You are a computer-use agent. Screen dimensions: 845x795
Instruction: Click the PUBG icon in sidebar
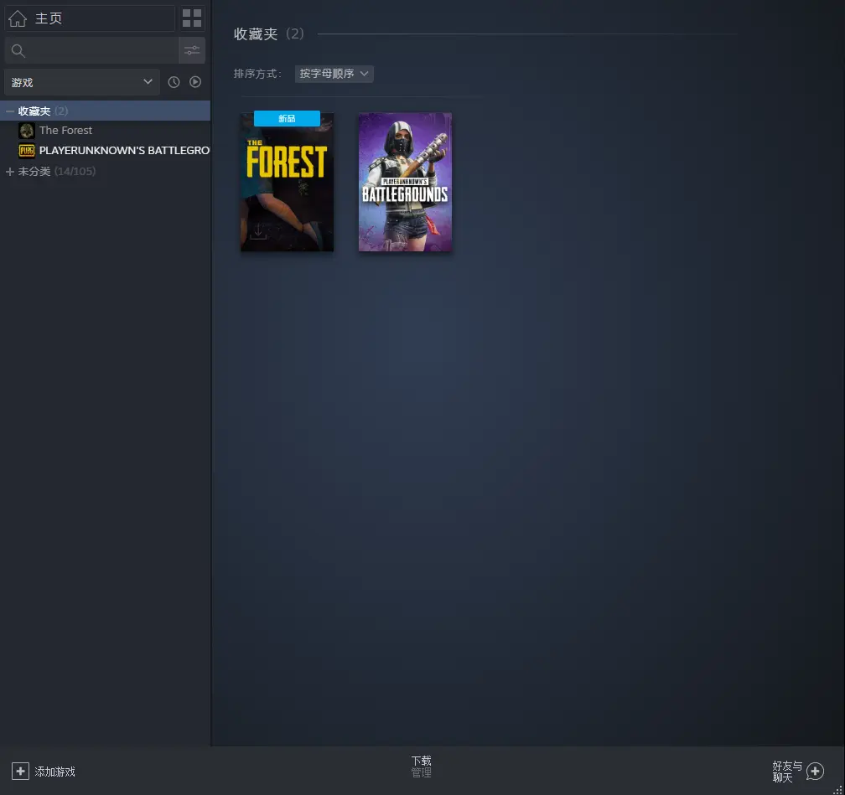tap(27, 150)
